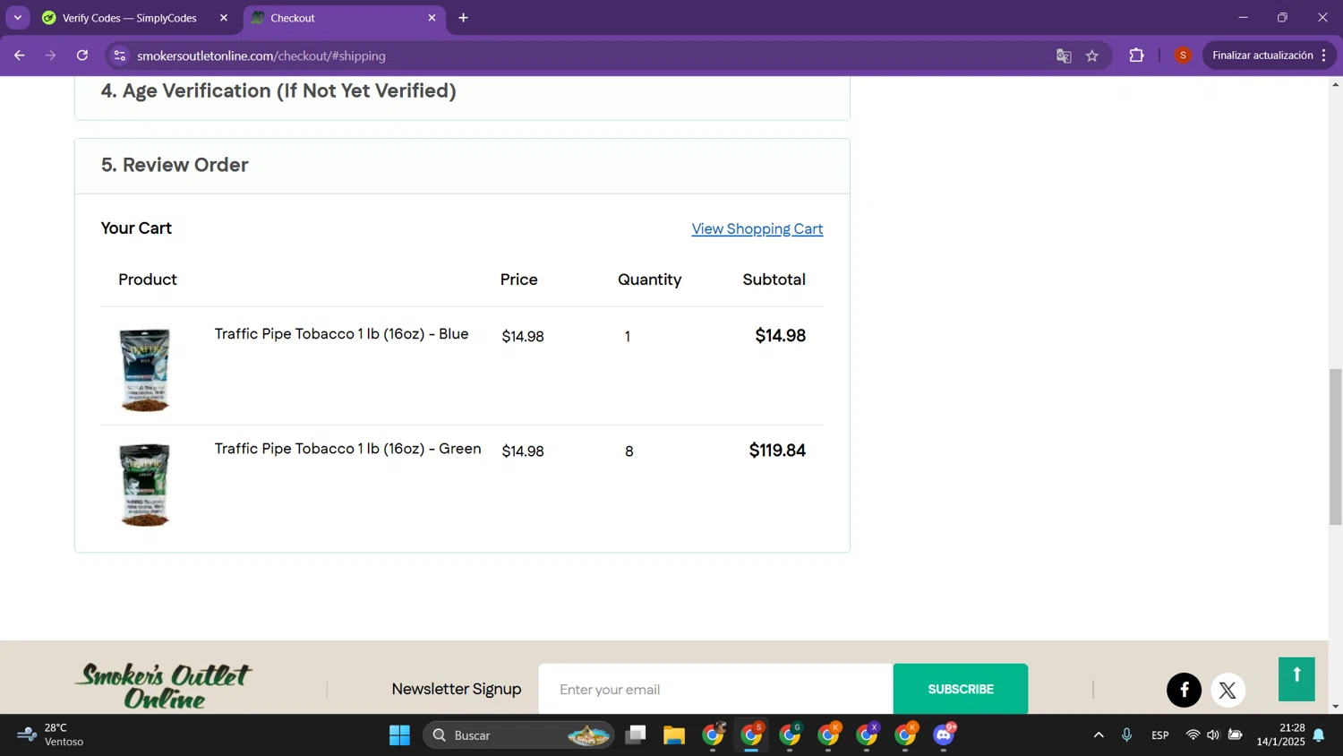This screenshot has height=756, width=1343.
Task: Click the Traffic Pipe Tobacco Blue name
Action: 341,334
